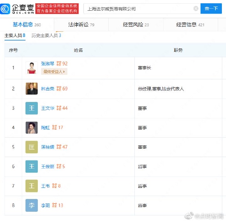Viewport: 226px width, 222px height.
Task: Click the 职务 column header
Action: 178,50
